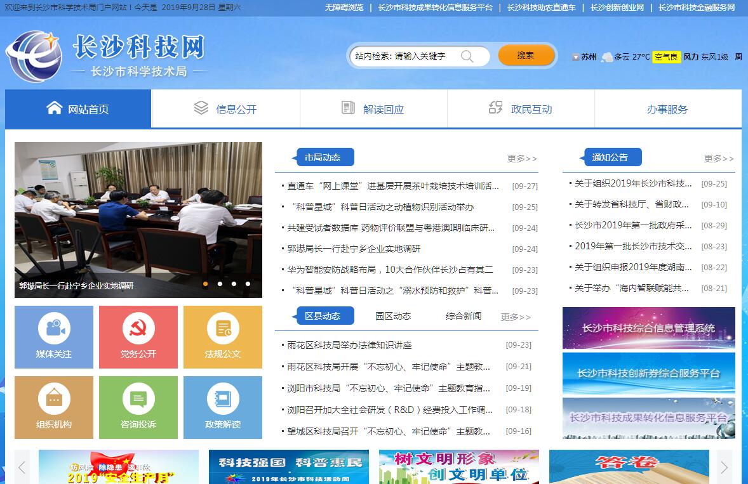Select the second carousel slide dot

coord(220,284)
